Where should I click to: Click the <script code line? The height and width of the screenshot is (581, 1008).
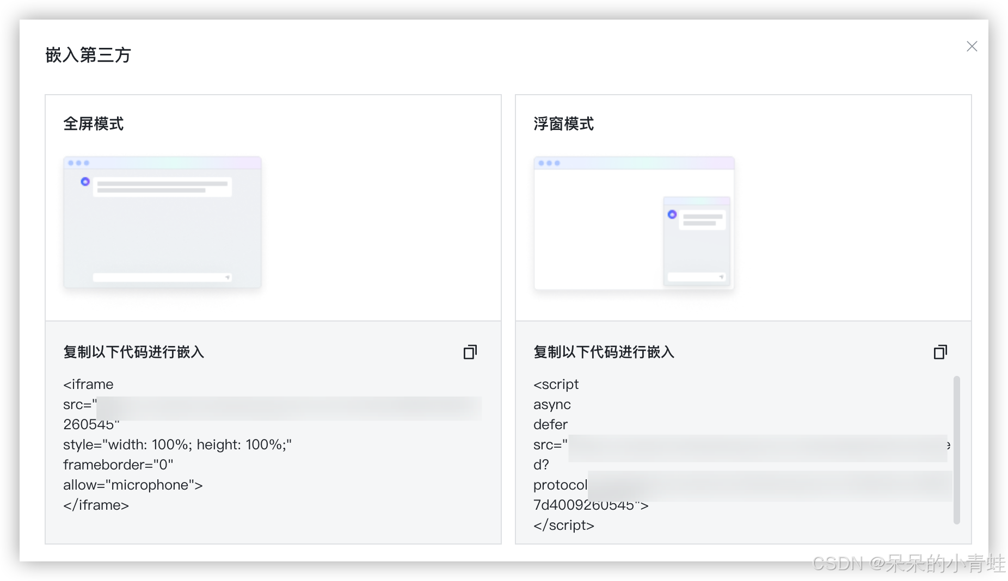(556, 384)
